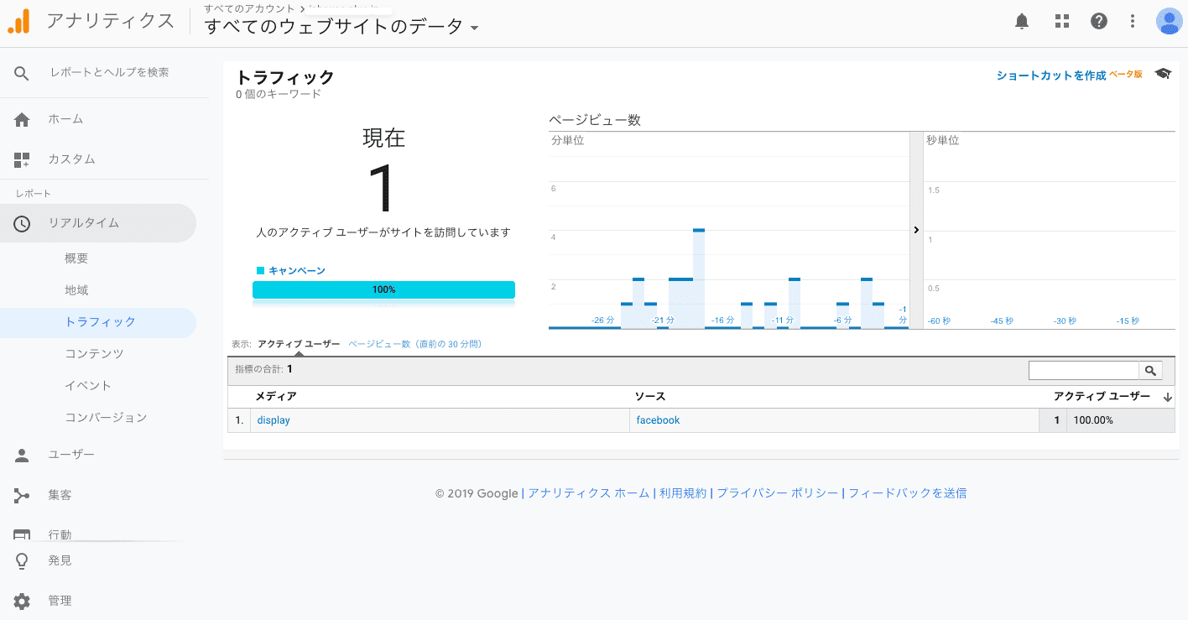Click the user account avatar

[1168, 22]
